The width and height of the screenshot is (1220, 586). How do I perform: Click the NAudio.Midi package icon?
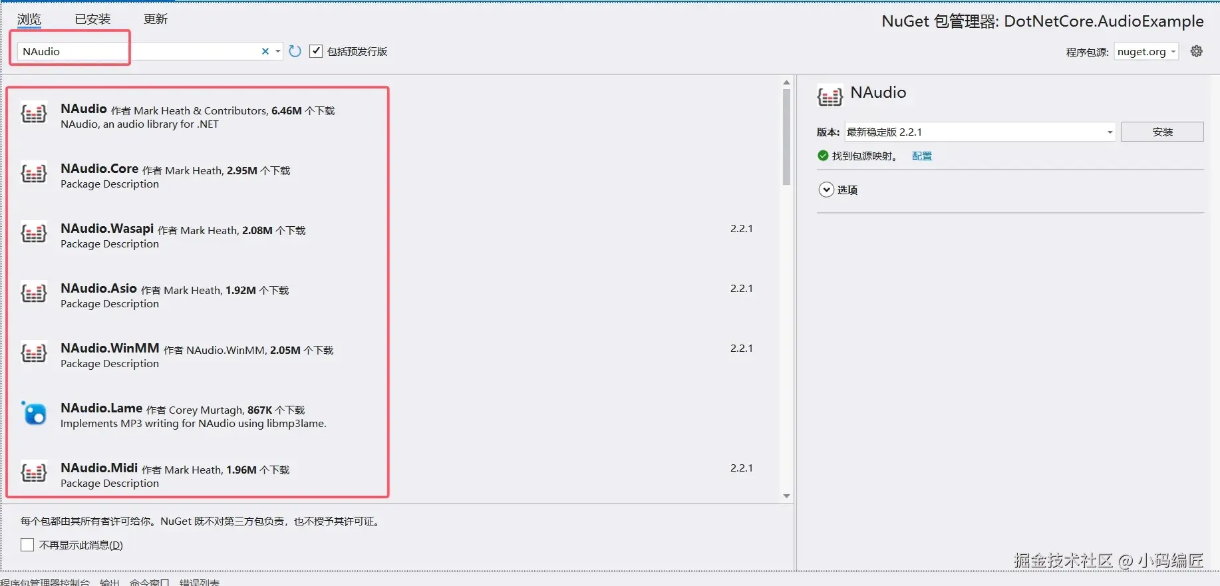pos(34,473)
